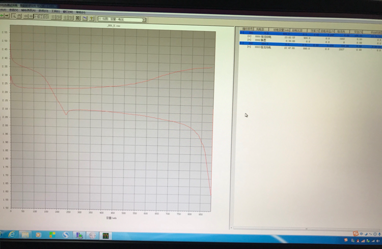Click the blue diagonal line toolbar icon
The width and height of the screenshot is (382, 249).
(x=85, y=18)
